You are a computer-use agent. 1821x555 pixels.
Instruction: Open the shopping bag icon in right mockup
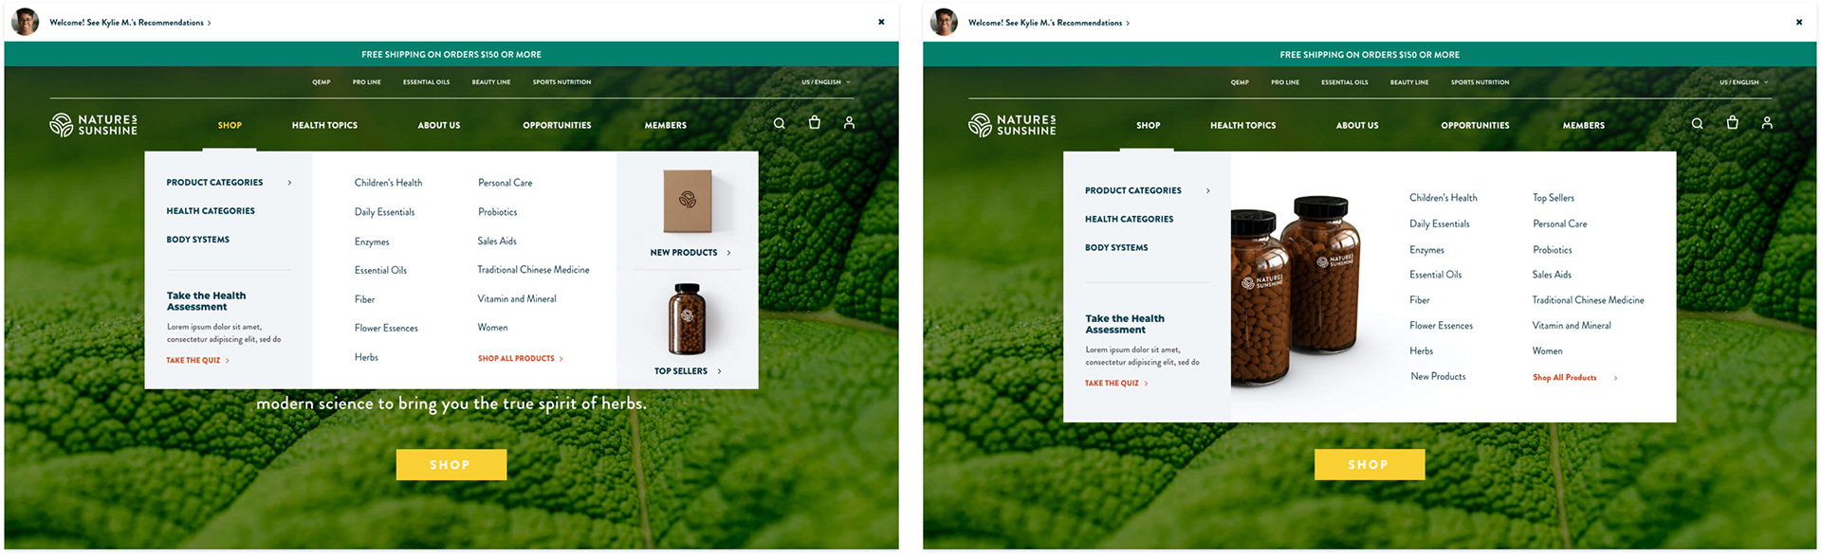(1732, 122)
